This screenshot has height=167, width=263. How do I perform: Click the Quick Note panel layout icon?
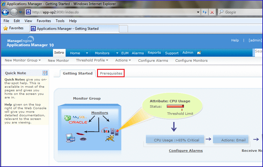[45, 73]
